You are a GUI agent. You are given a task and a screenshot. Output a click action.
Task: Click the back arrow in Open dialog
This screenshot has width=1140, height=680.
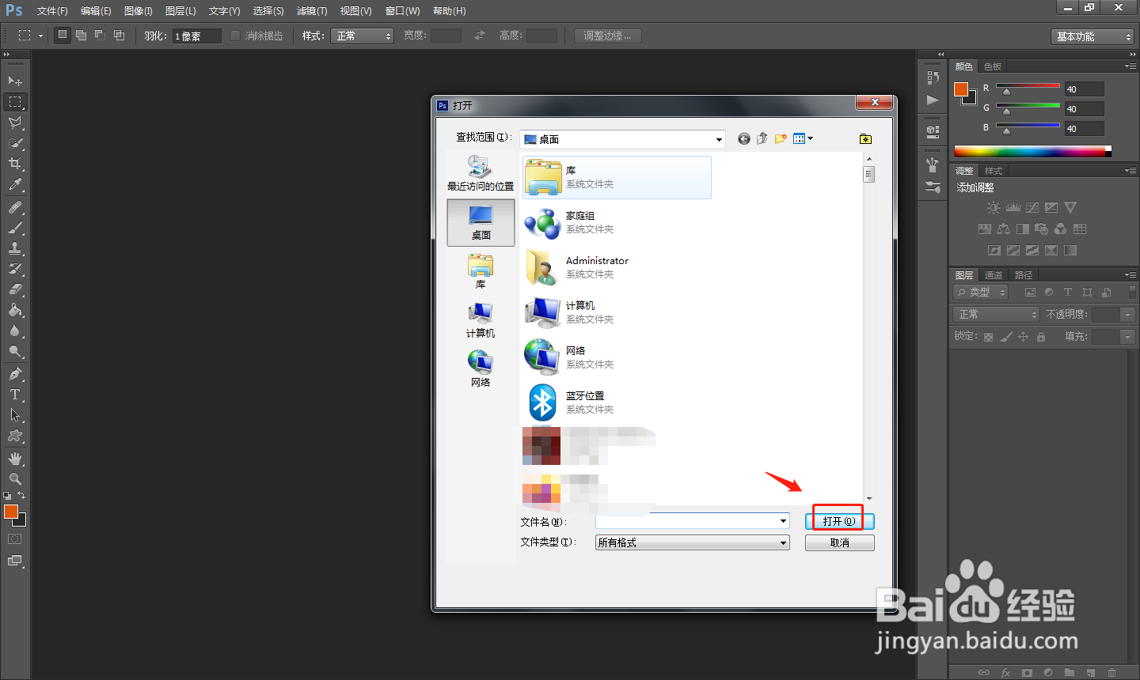coord(744,139)
